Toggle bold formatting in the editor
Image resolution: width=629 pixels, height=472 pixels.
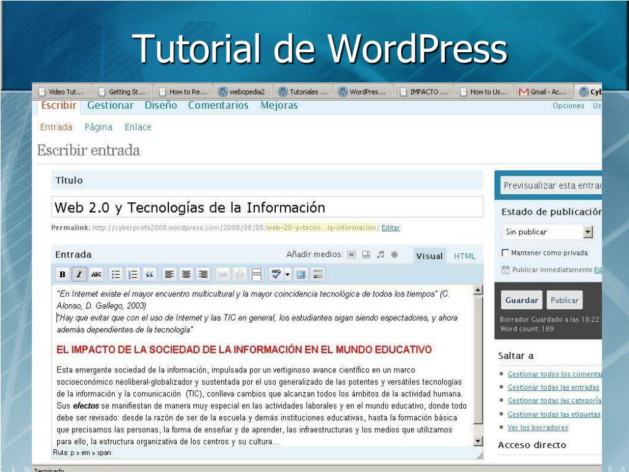pyautogui.click(x=62, y=275)
